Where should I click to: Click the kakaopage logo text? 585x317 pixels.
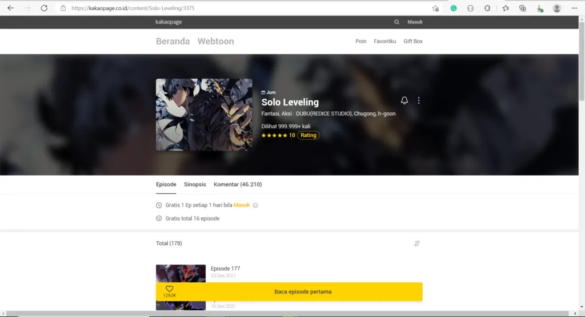[x=169, y=22]
